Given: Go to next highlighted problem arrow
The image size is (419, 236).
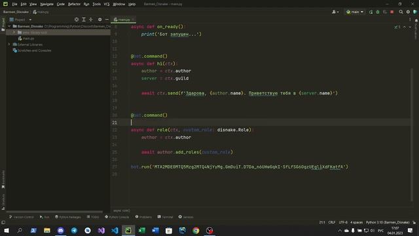Looking at the screenshot, I should [410, 27].
